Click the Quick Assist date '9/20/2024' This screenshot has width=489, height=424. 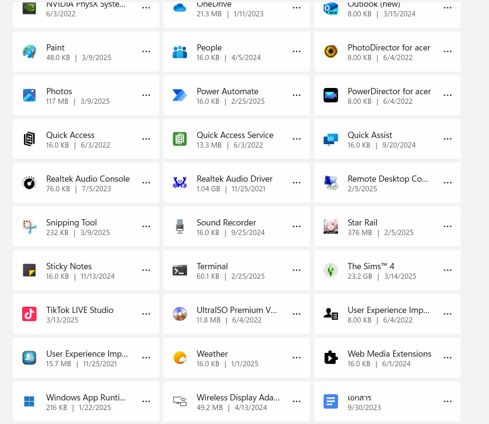(399, 145)
